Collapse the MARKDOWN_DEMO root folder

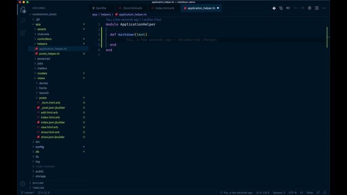point(44,15)
